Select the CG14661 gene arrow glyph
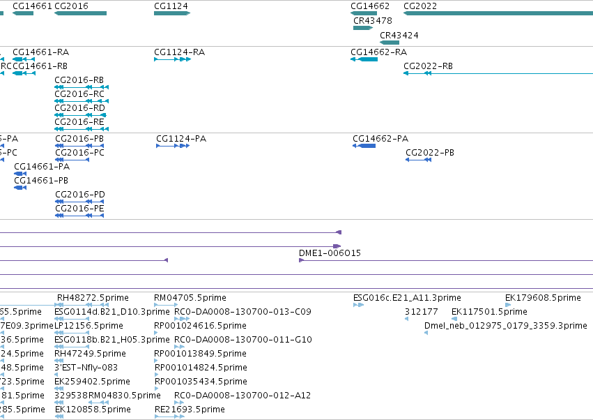The width and height of the screenshot is (593, 420). (23, 13)
